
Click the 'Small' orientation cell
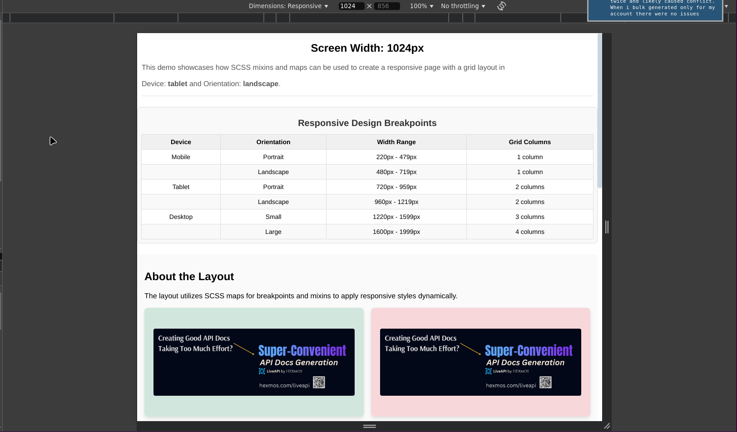[x=273, y=217]
